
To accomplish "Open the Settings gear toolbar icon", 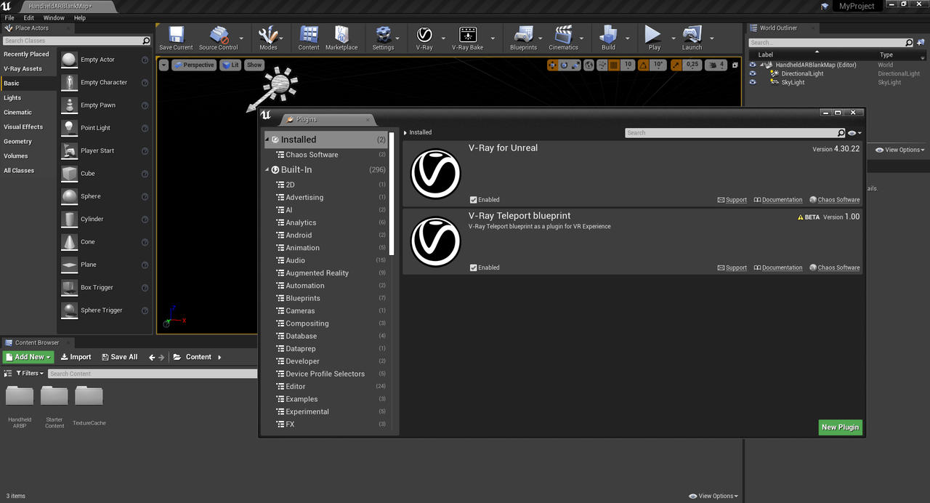I will tap(383, 39).
